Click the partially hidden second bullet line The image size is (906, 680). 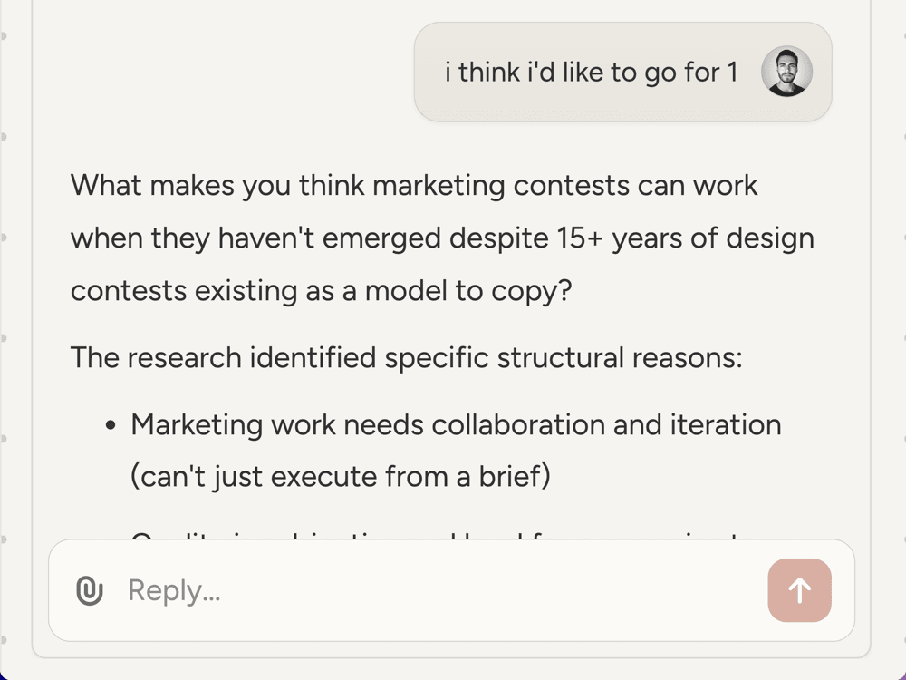pos(444,537)
